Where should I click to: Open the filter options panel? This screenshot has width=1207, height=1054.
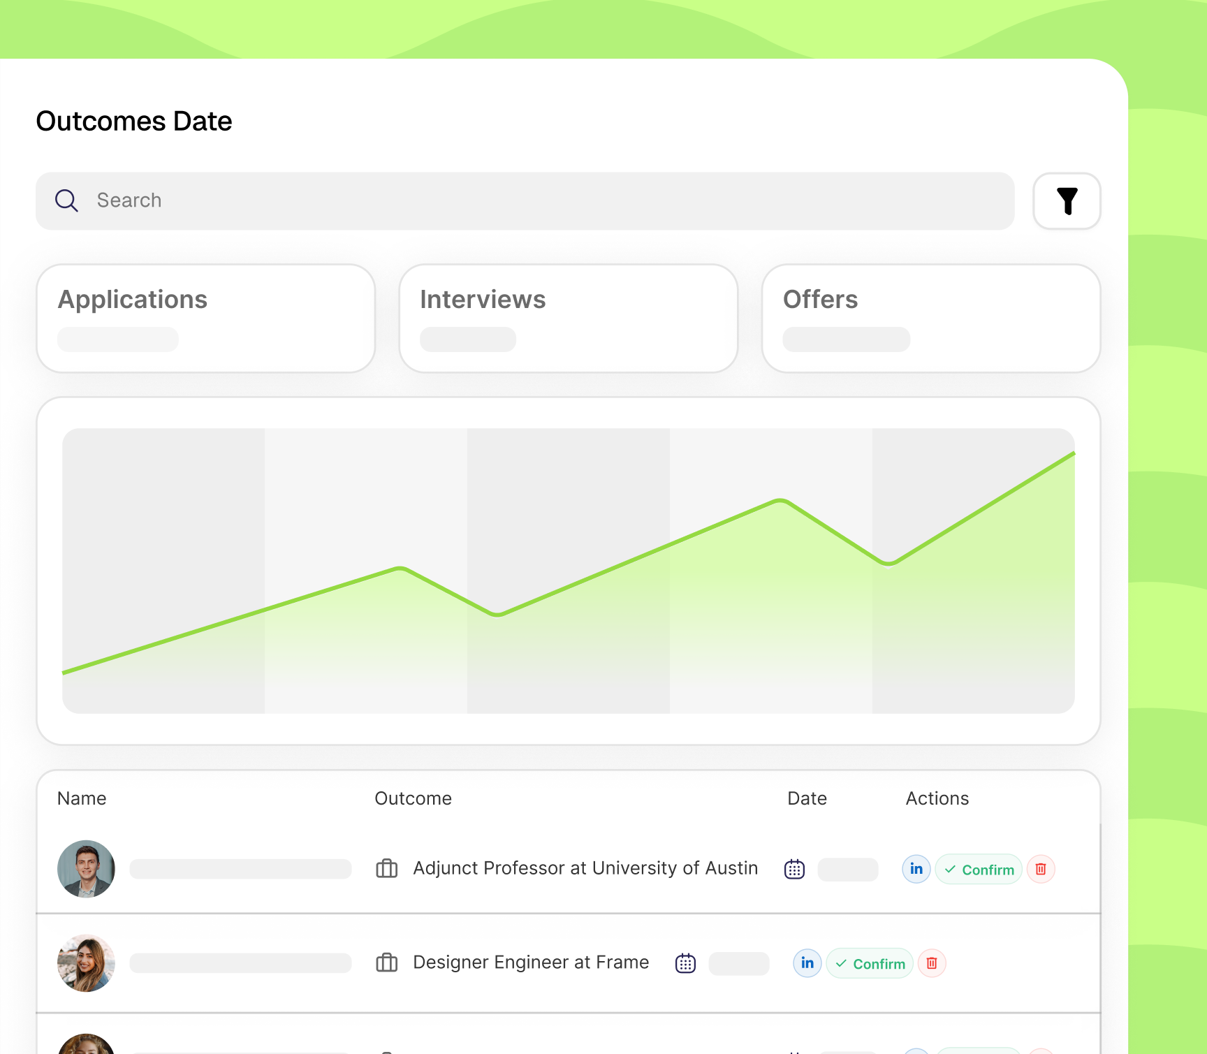(x=1066, y=201)
